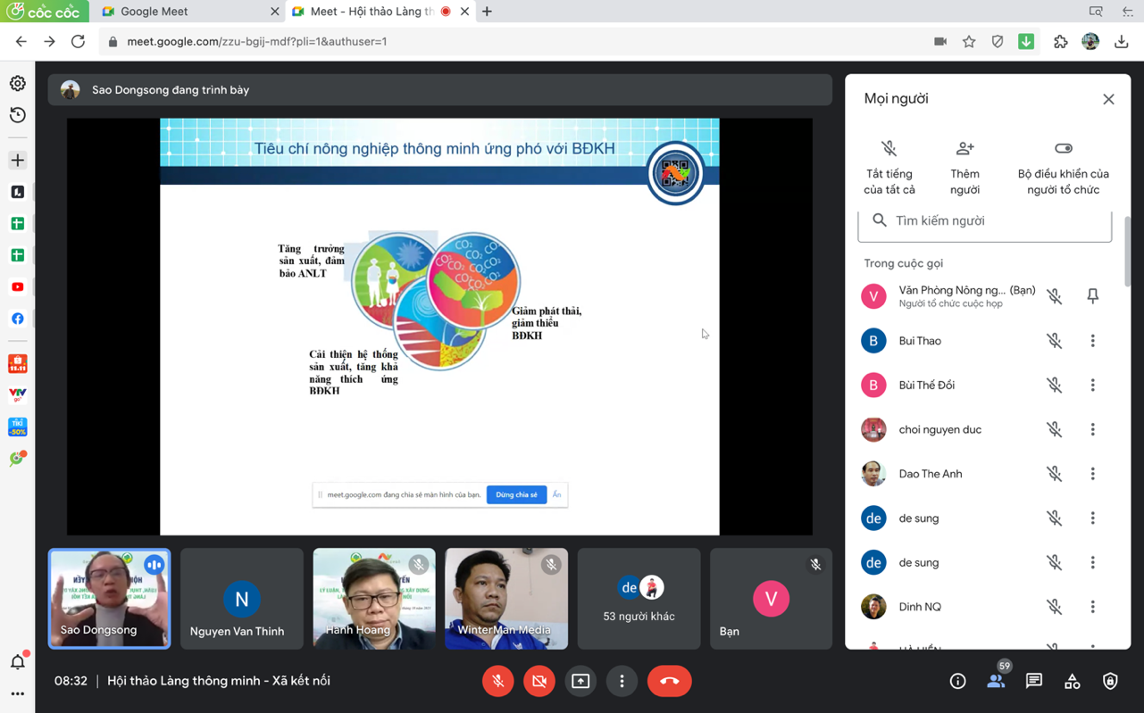Viewport: 1144px width, 713px height.
Task: Open activities shapes icon
Action: [x=1073, y=682]
